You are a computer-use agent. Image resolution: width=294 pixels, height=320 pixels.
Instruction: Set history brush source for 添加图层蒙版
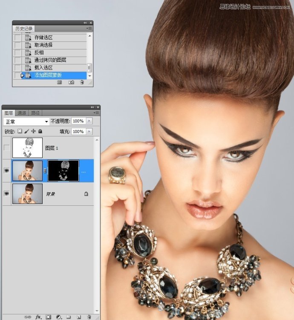[x=18, y=75]
